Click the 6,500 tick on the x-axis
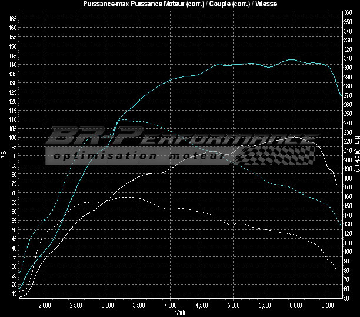The height and width of the screenshot is (317, 360). click(328, 306)
